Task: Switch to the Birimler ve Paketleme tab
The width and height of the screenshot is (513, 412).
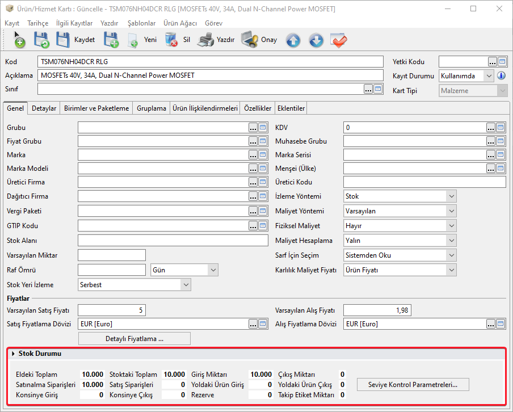Action: pos(96,108)
